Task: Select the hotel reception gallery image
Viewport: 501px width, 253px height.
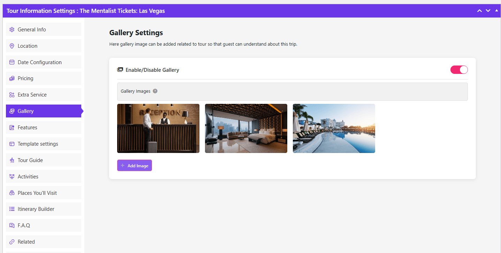Action: coord(158,128)
